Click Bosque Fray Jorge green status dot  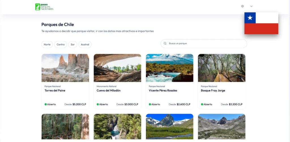[x=202, y=104]
